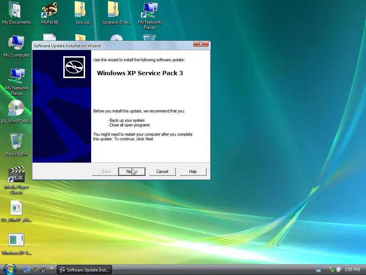Screen dimensions: 366x275
Task: Select the My Computer desktop icon
Action: [x=16, y=46]
